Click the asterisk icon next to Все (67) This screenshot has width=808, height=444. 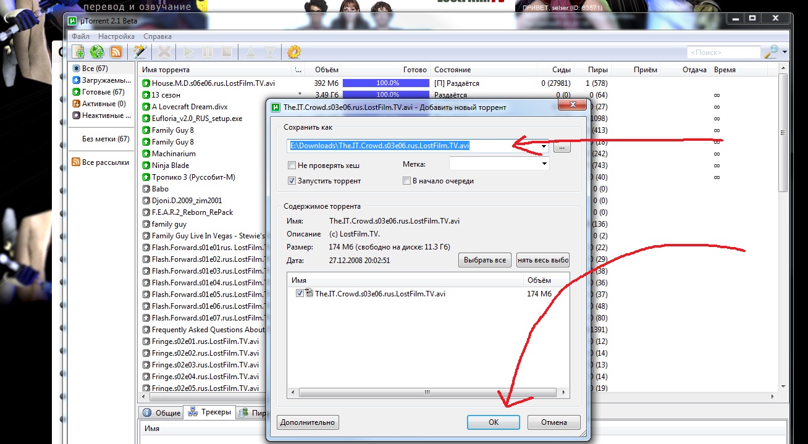pos(77,69)
